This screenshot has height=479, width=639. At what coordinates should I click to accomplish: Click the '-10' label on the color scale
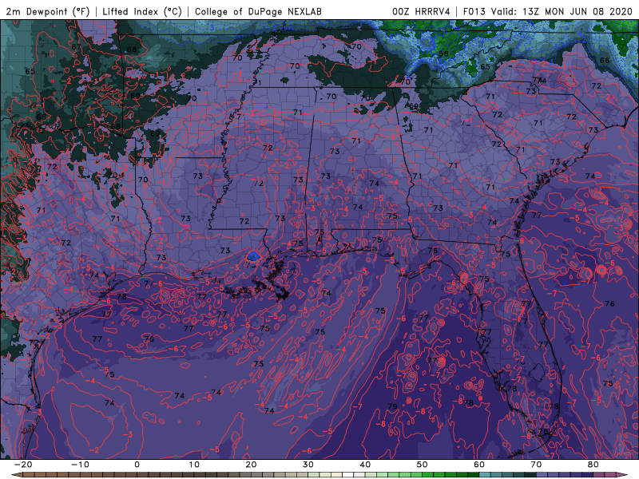pyautogui.click(x=80, y=465)
